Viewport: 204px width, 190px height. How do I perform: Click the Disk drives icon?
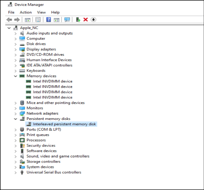tap(22, 44)
